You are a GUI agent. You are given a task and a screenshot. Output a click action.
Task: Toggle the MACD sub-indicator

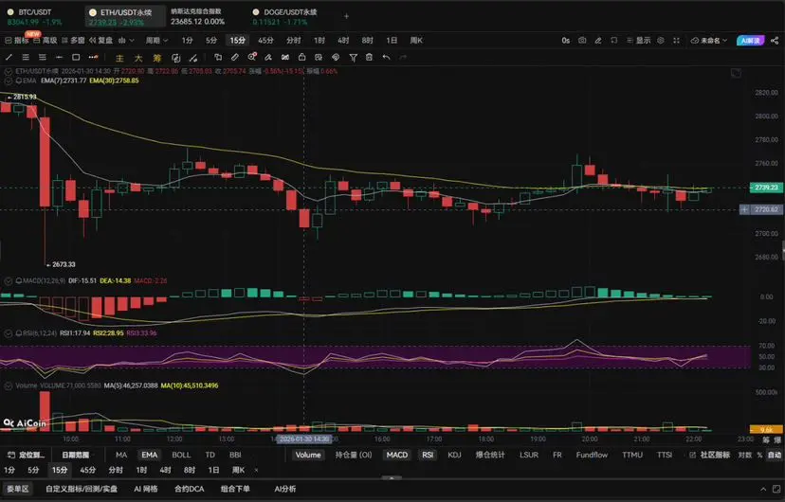point(397,455)
